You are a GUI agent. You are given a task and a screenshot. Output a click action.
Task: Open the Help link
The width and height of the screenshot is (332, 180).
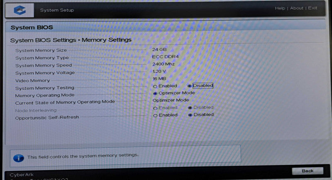pos(280,8)
